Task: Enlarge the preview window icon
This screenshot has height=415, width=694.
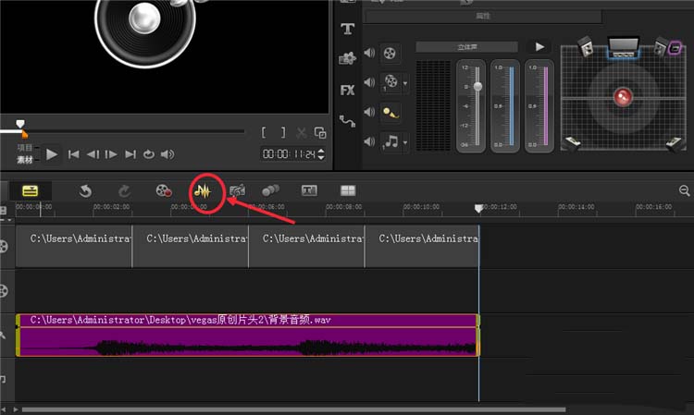Action: coord(320,132)
